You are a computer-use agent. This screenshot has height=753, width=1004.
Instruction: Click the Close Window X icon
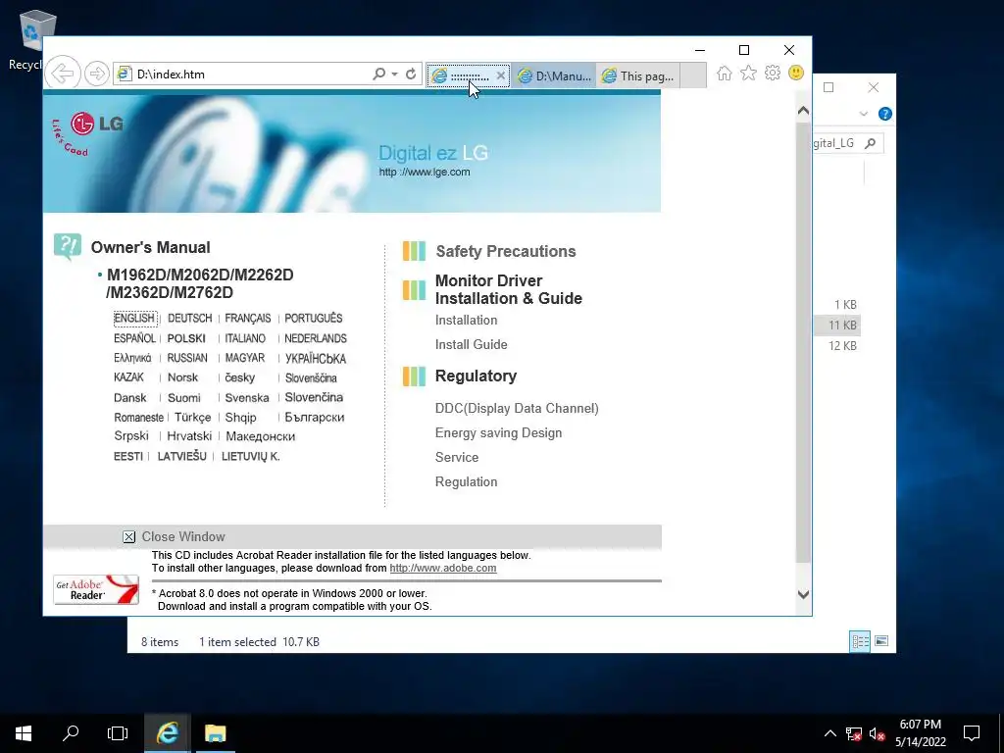click(128, 536)
